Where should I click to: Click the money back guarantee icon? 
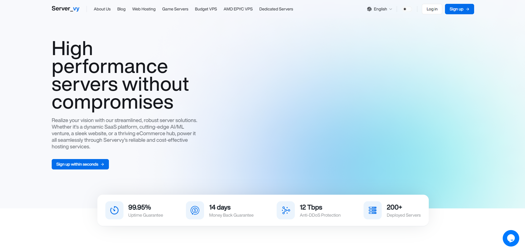195,210
